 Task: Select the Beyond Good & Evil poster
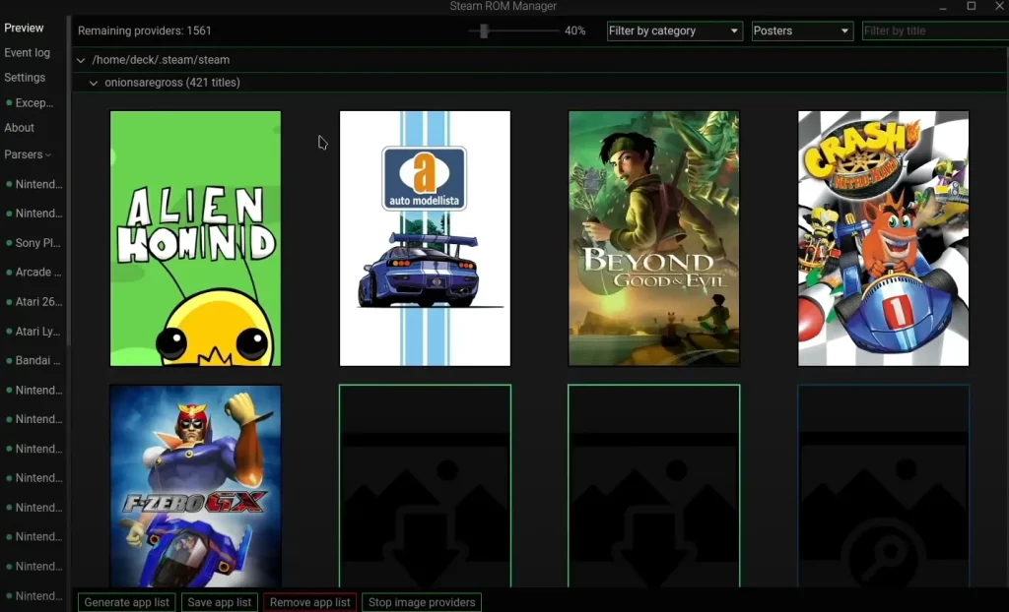point(654,238)
